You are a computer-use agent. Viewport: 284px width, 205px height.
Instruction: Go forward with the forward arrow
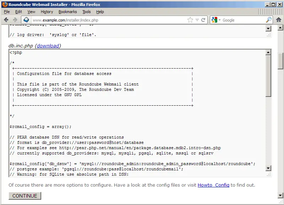coord(15,20)
